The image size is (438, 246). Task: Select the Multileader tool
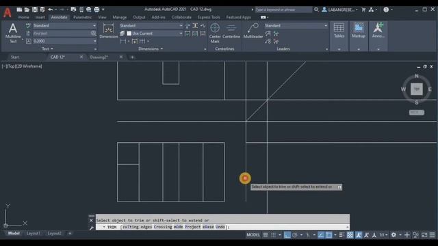[x=253, y=31]
